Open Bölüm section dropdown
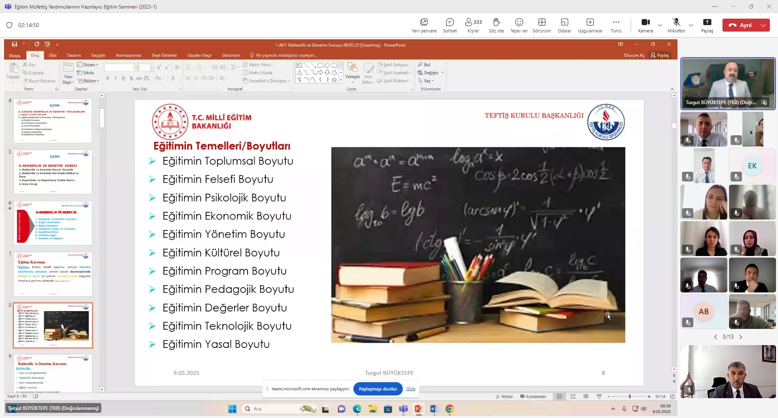 click(x=89, y=81)
